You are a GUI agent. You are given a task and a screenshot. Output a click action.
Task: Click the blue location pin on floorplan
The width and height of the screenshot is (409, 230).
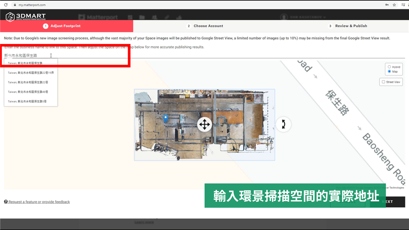pos(165,118)
